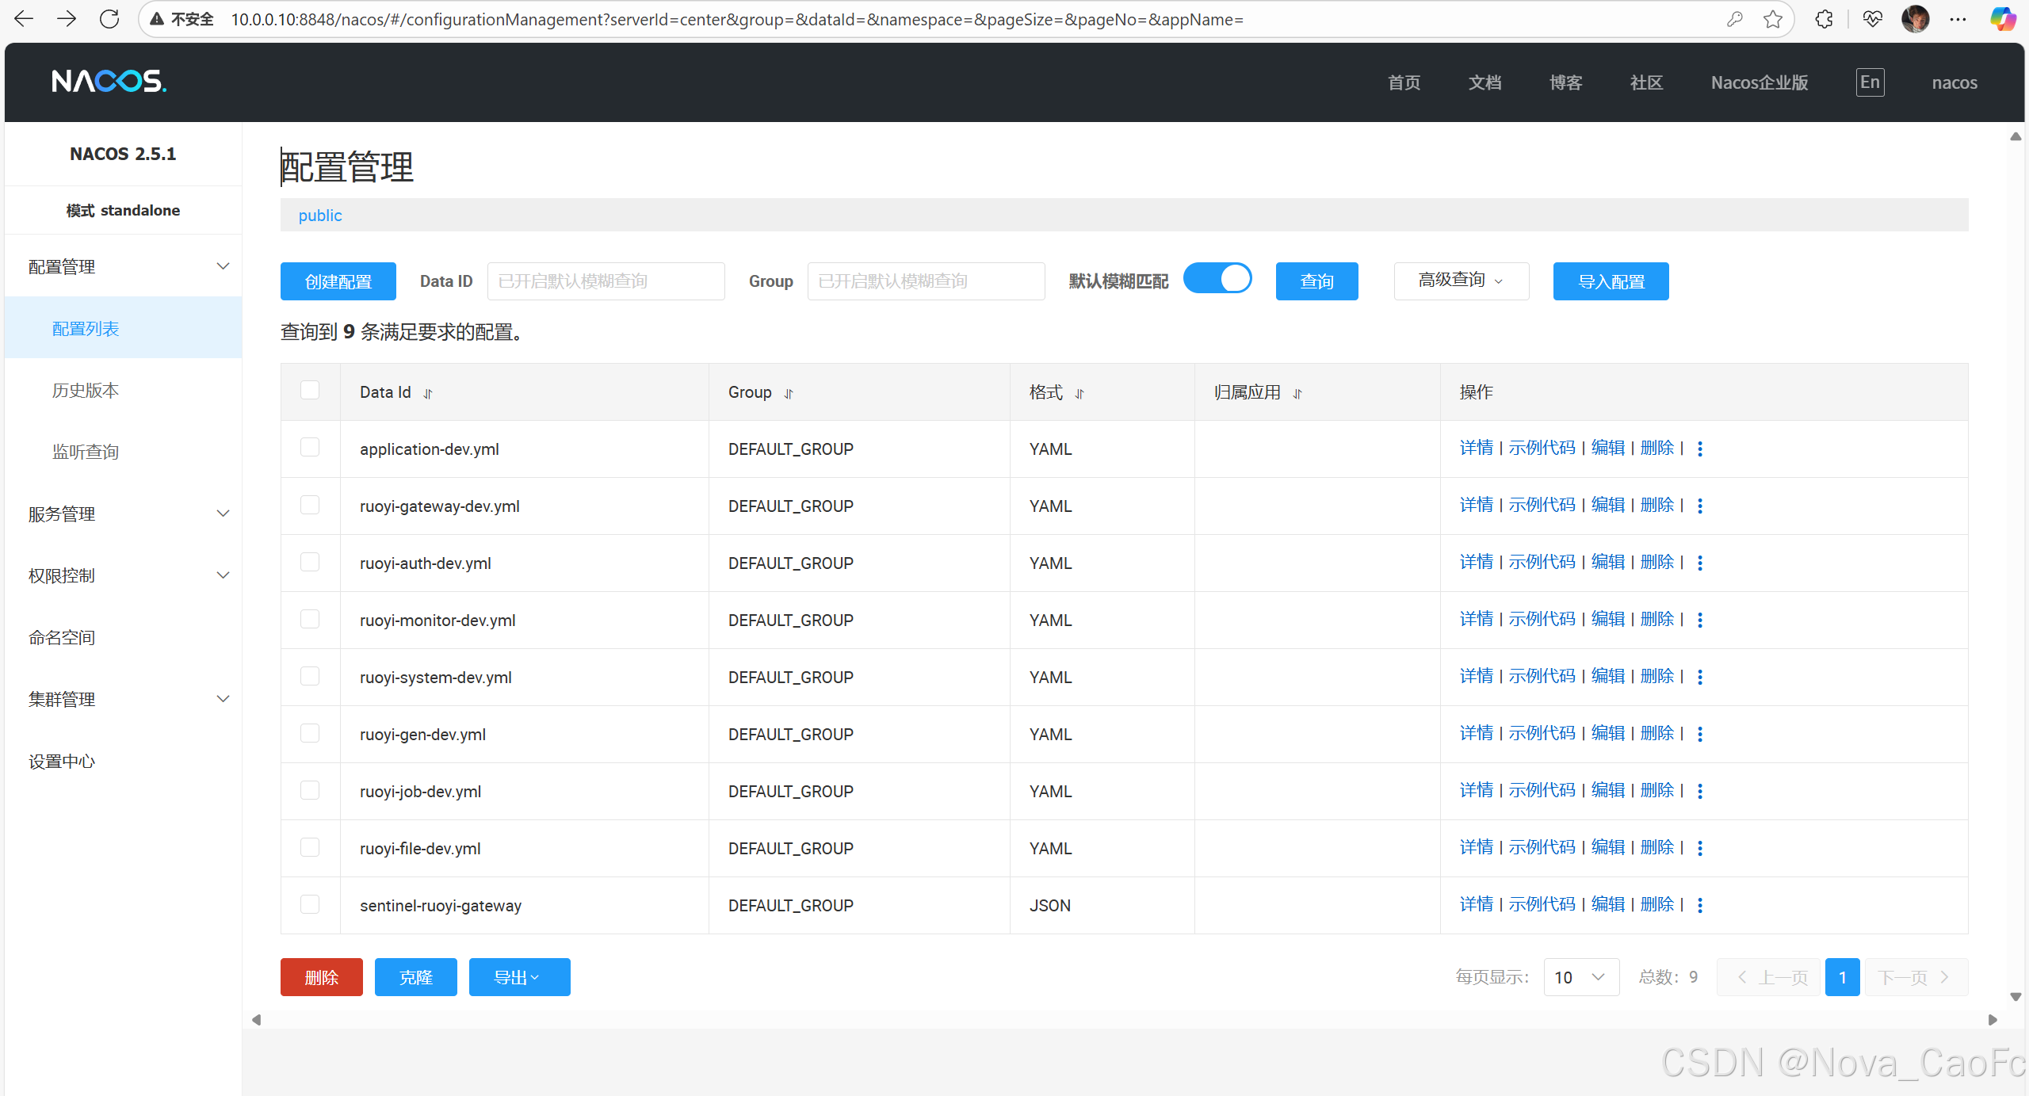
Task: Click the 查询 button
Action: pyautogui.click(x=1316, y=281)
